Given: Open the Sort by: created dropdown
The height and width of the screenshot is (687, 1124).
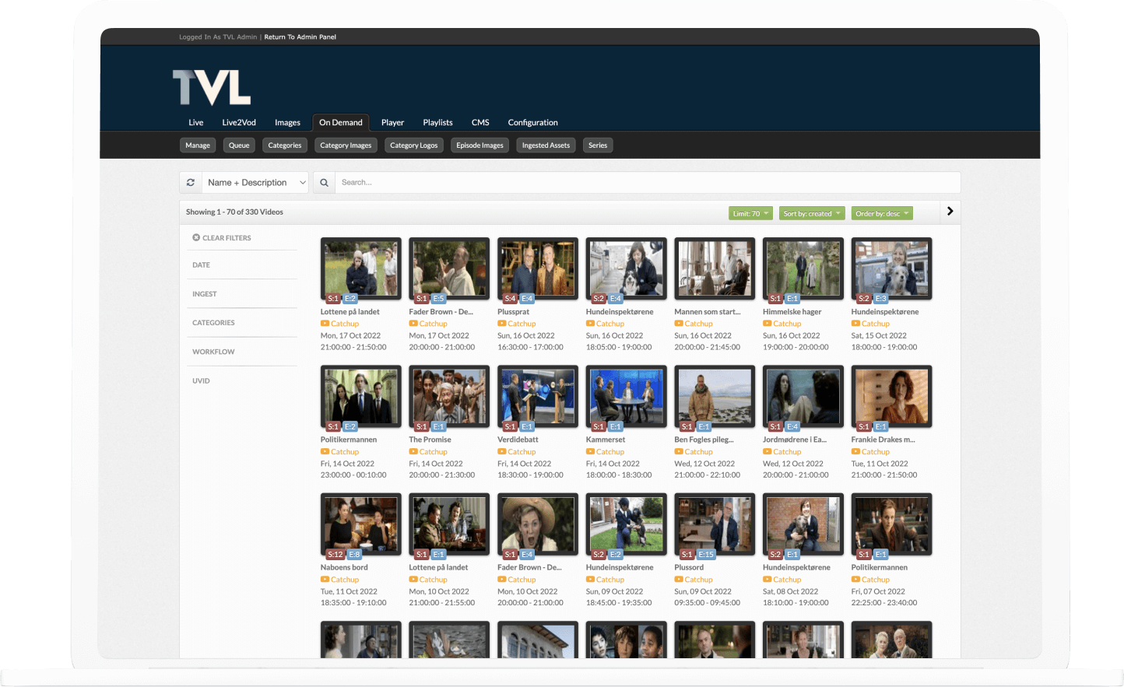Looking at the screenshot, I should click(x=812, y=213).
